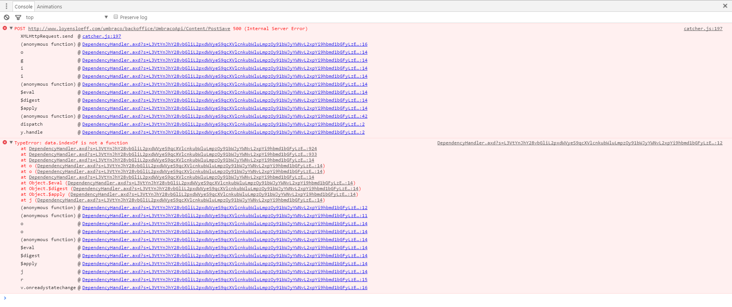Open the DependencyHandler link in dispatch row
The width and height of the screenshot is (732, 307).
223,124
